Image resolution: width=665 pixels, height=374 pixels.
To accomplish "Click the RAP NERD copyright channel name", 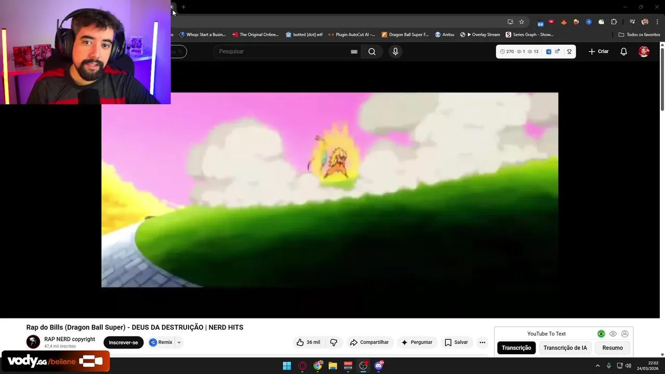I will coord(70,339).
